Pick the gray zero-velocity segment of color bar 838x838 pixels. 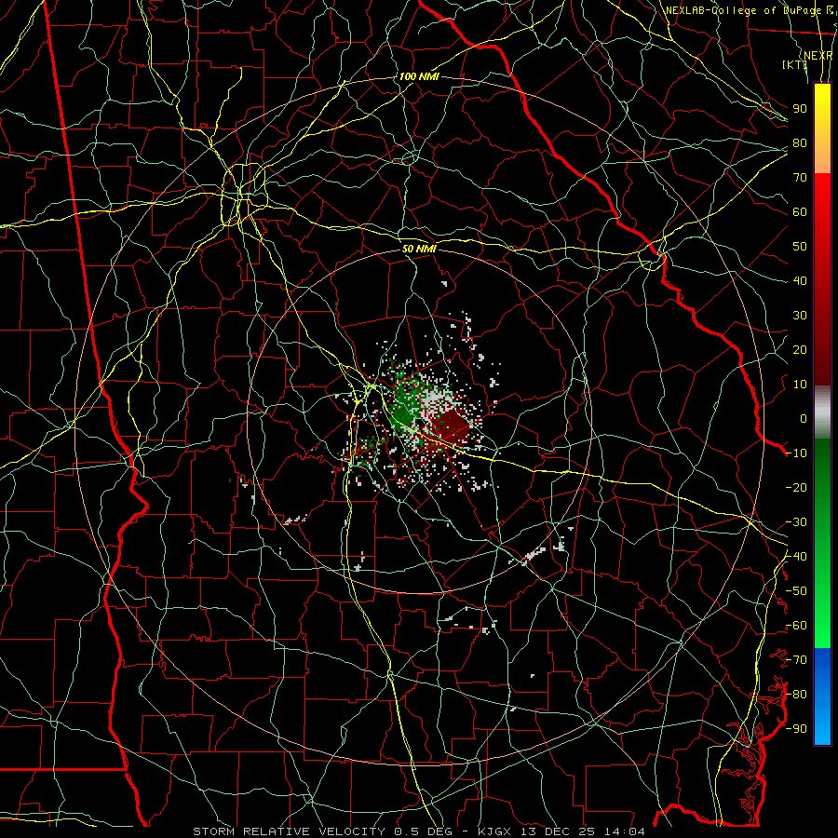point(822,412)
